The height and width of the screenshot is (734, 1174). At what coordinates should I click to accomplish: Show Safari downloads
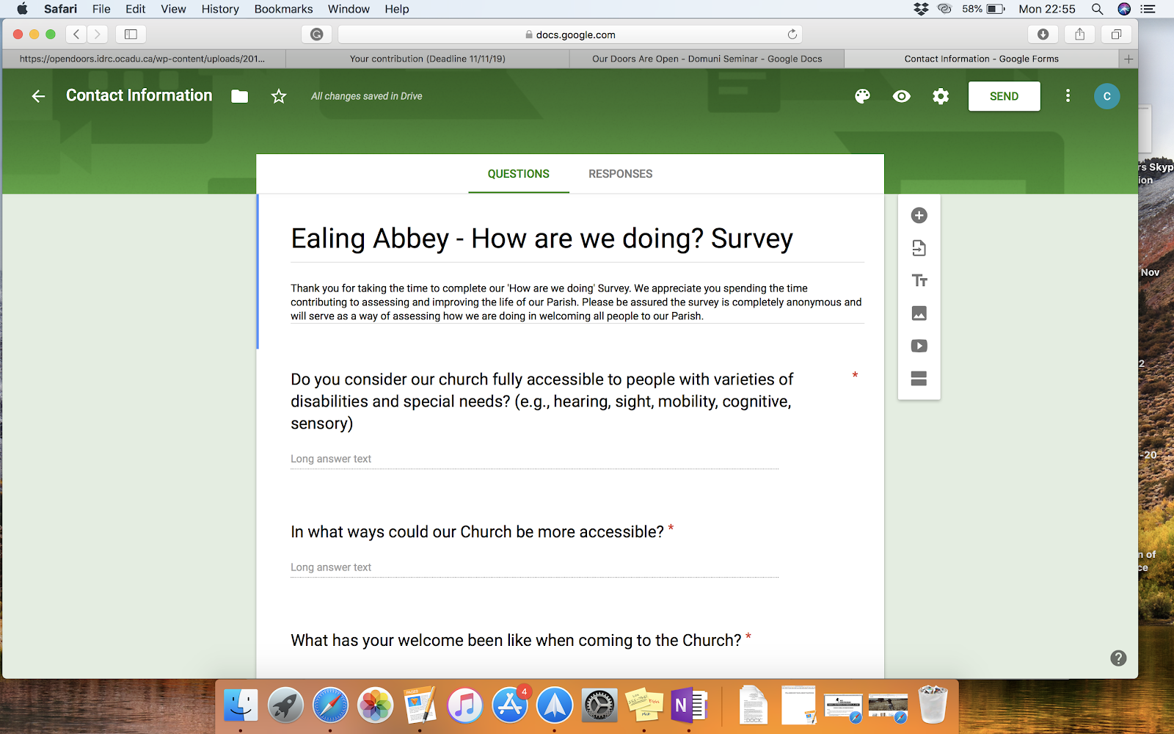point(1043,34)
